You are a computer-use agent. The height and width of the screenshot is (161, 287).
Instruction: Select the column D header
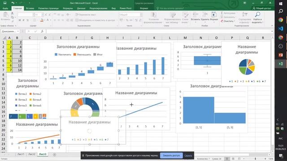click(45, 38)
